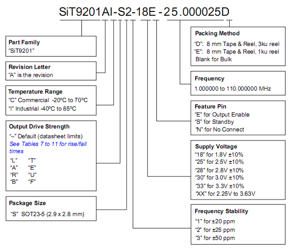291x248 pixels.
Task: Select the "Frequency Stability" heading
Action: click(222, 211)
